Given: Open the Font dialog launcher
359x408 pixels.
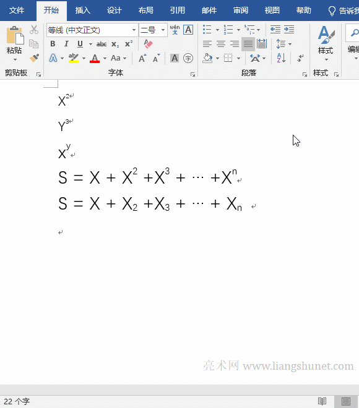Looking at the screenshot, I should [x=192, y=75].
